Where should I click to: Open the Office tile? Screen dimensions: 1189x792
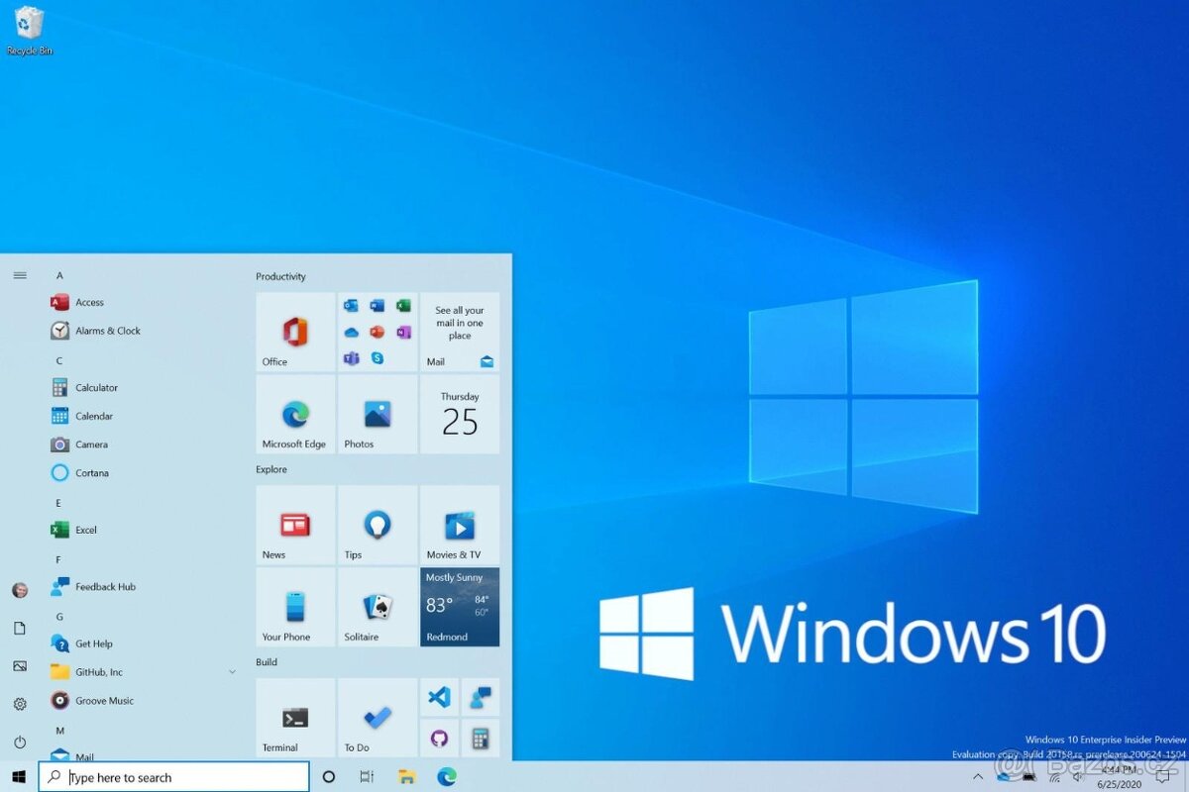point(292,332)
